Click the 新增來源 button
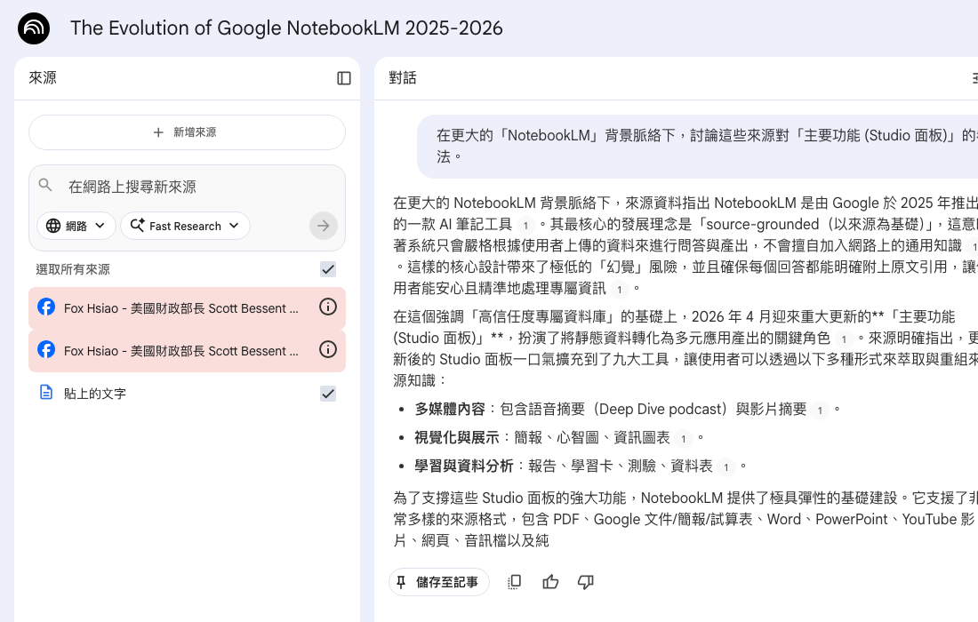978x622 pixels. click(x=187, y=132)
